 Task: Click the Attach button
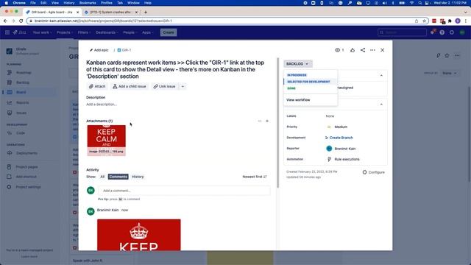pos(97,87)
